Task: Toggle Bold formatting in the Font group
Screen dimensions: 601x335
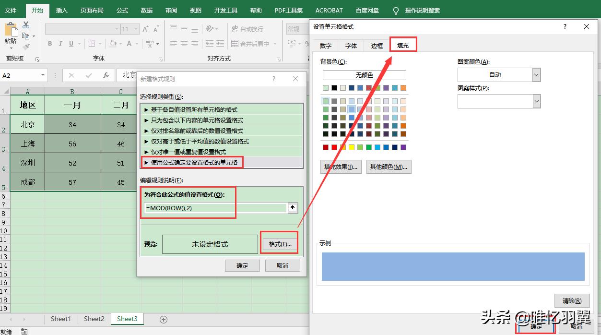Action: point(50,43)
